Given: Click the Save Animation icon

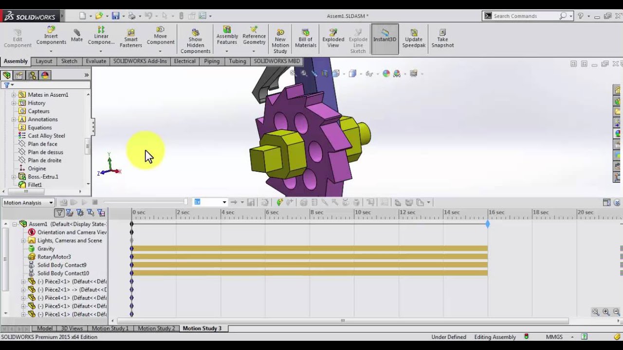Looking at the screenshot, I should pos(251,202).
